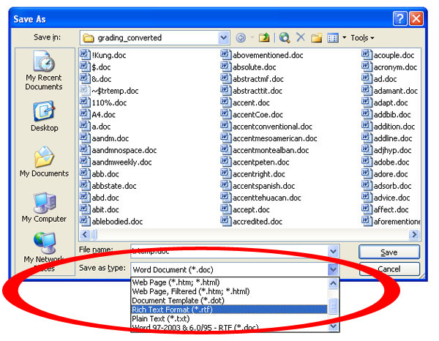Image resolution: width=439 pixels, height=341 pixels.
Task: Click the Up One Level folder icon
Action: coord(263,37)
